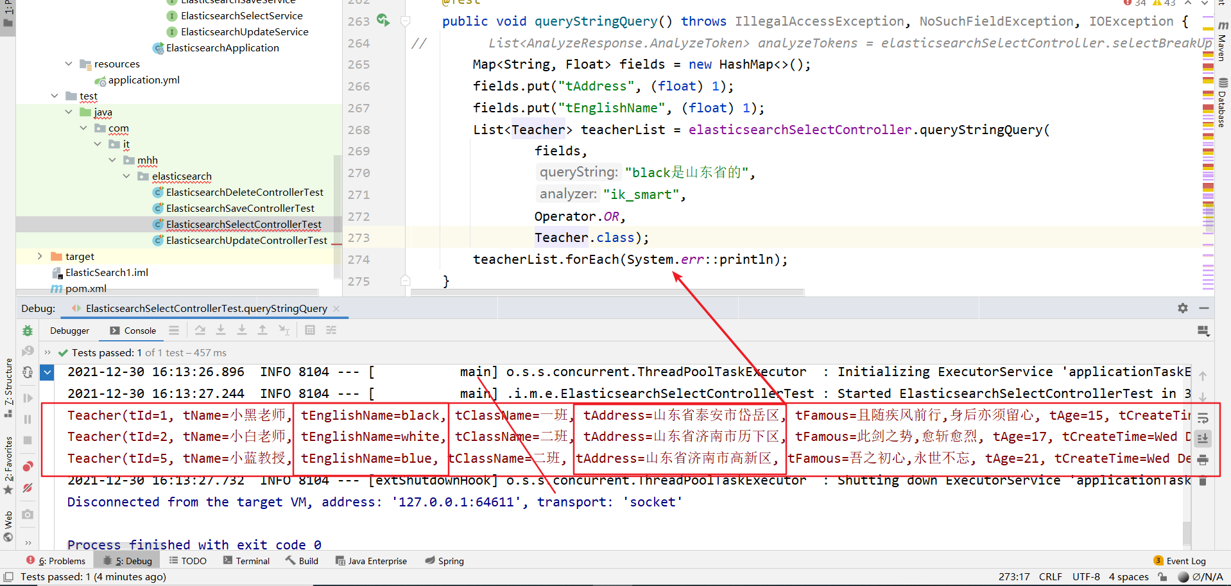This screenshot has width=1231, height=586.
Task: Click the Step Over icon
Action: [x=200, y=330]
